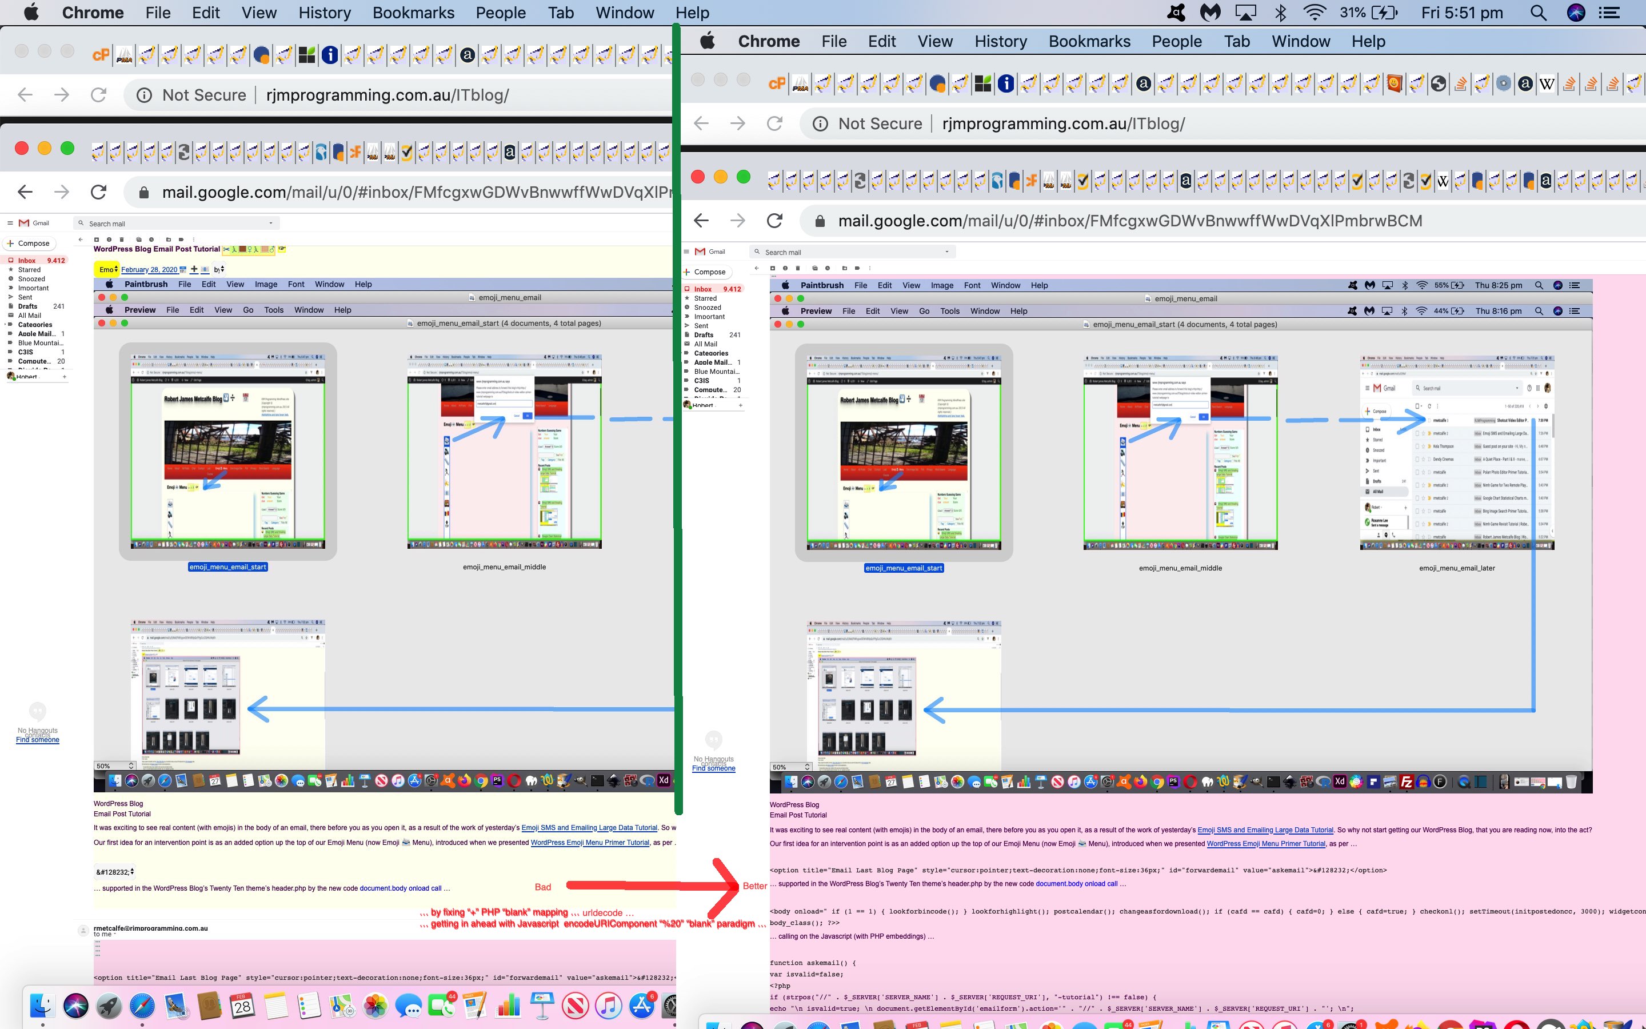1646x1029 pixels.
Task: Move-to folder icon in left Gmail toolbar
Action: (x=169, y=240)
